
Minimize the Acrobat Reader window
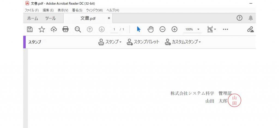tap(251, 4)
